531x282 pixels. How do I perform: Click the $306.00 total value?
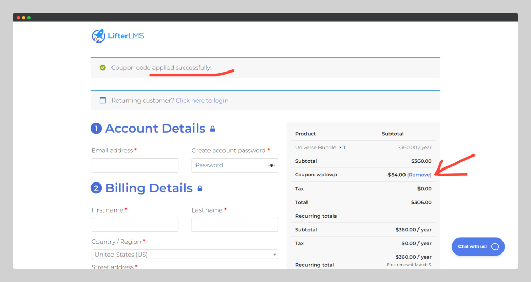click(421, 202)
